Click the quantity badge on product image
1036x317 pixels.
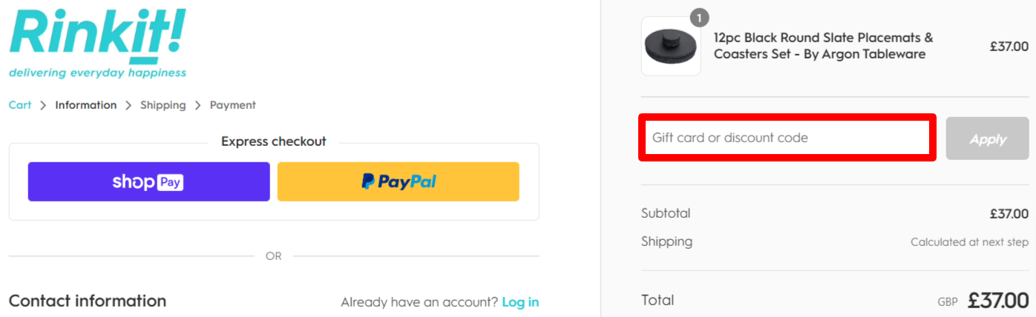699,17
